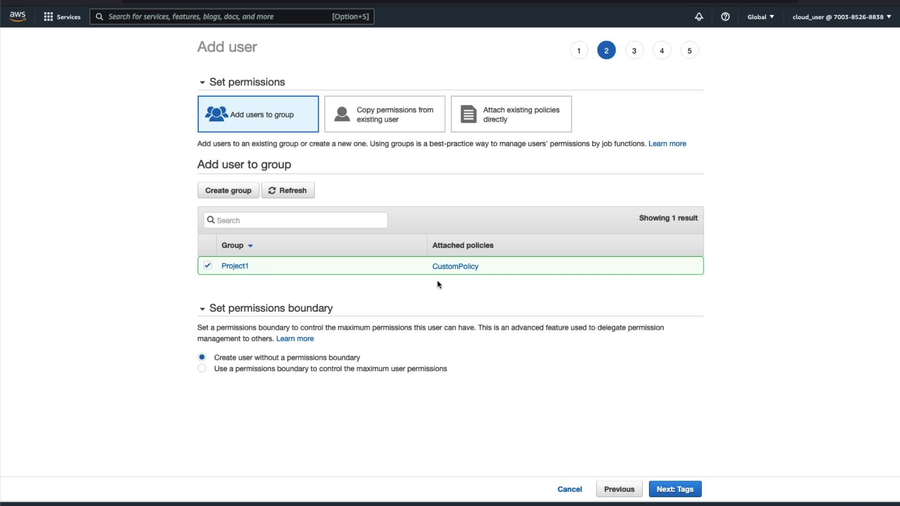Click the Refresh groups button
900x506 pixels.
click(288, 190)
